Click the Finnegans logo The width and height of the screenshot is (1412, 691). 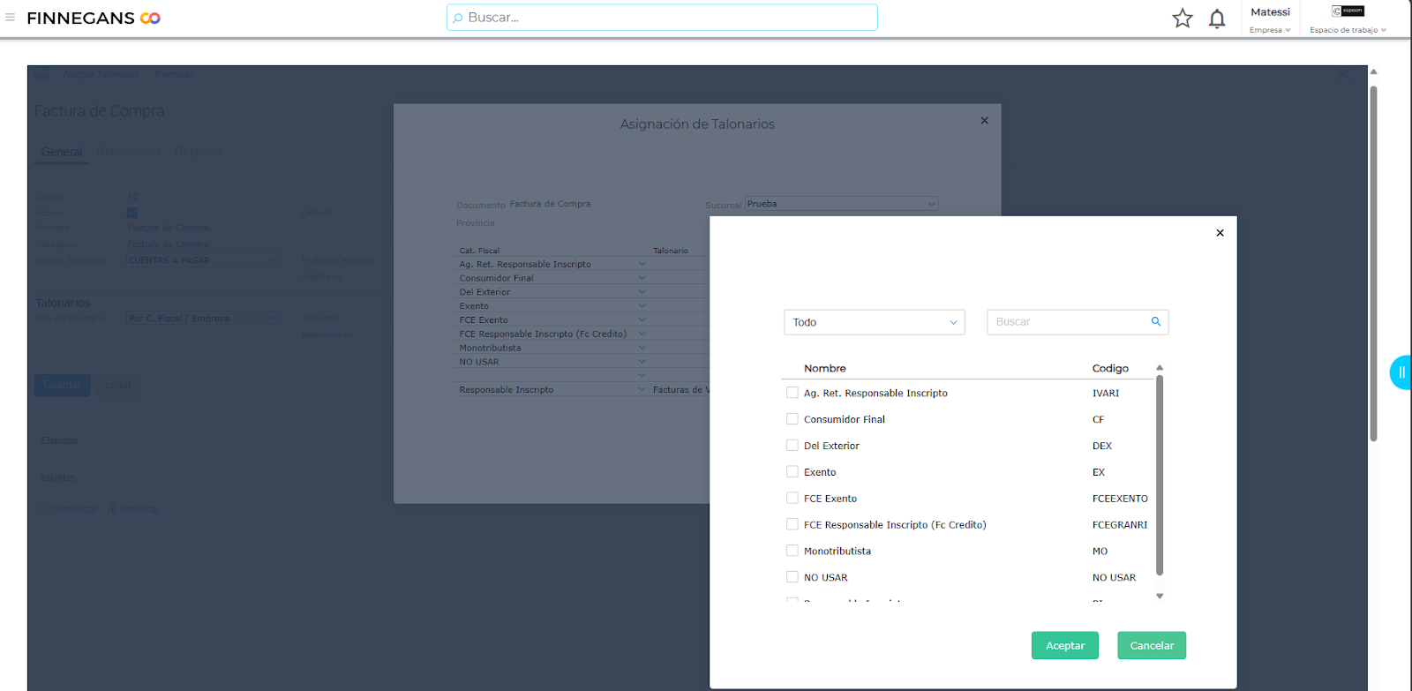(94, 18)
